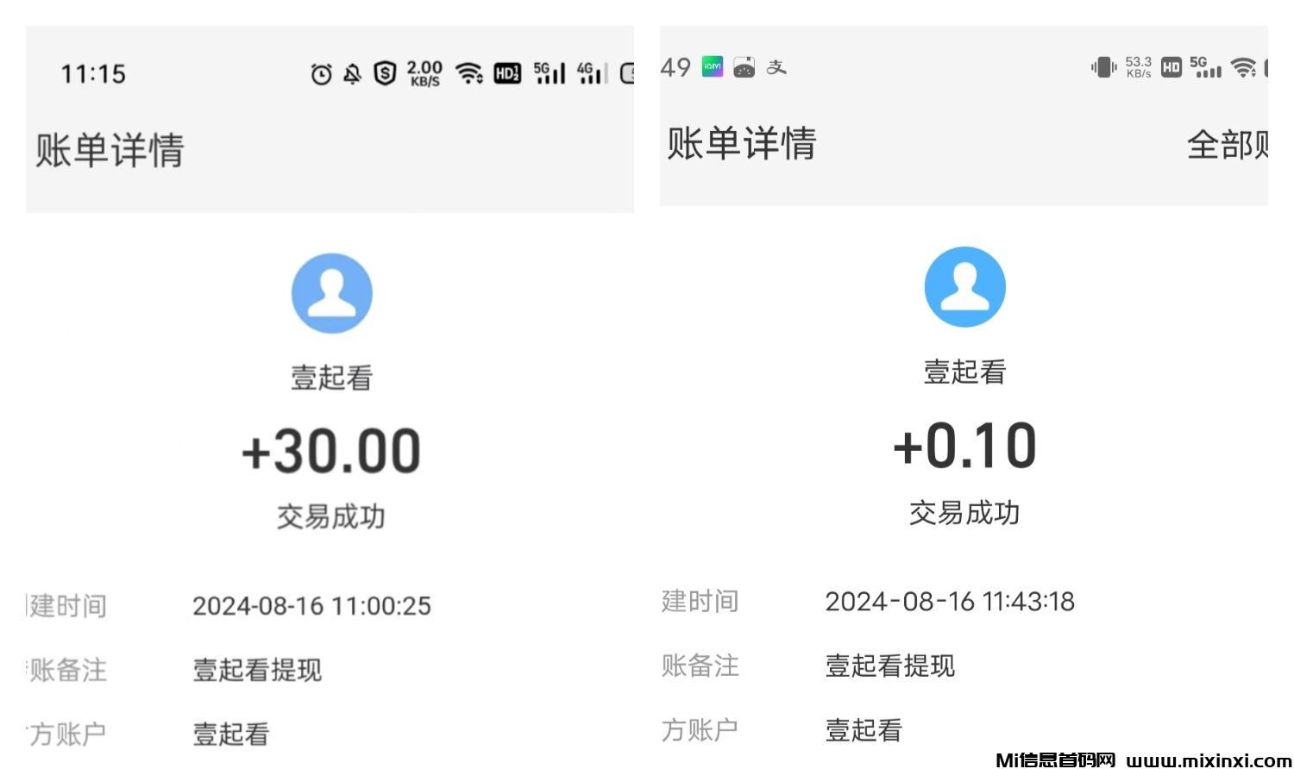The width and height of the screenshot is (1294, 769).
Task: Tap the +30.00 transaction amount
Action: 331,451
